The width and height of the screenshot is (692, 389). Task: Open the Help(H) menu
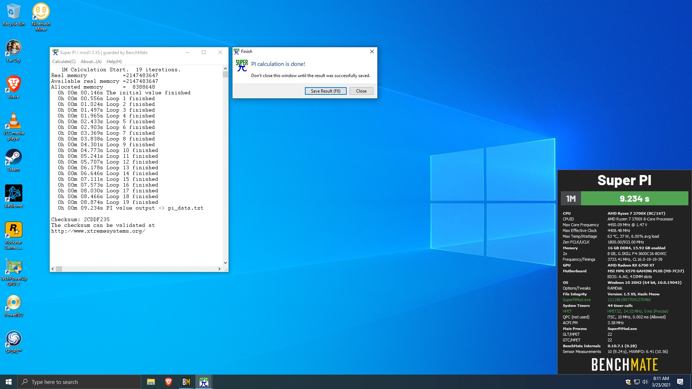pos(114,62)
